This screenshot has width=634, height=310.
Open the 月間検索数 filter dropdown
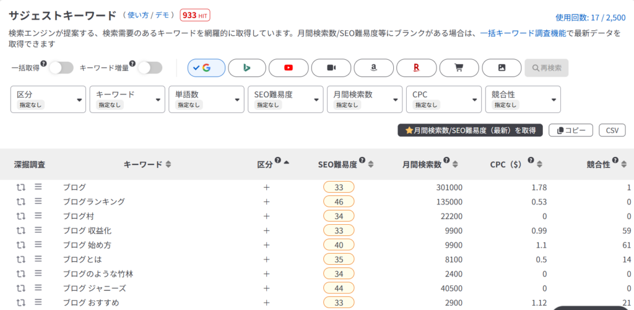(365, 99)
